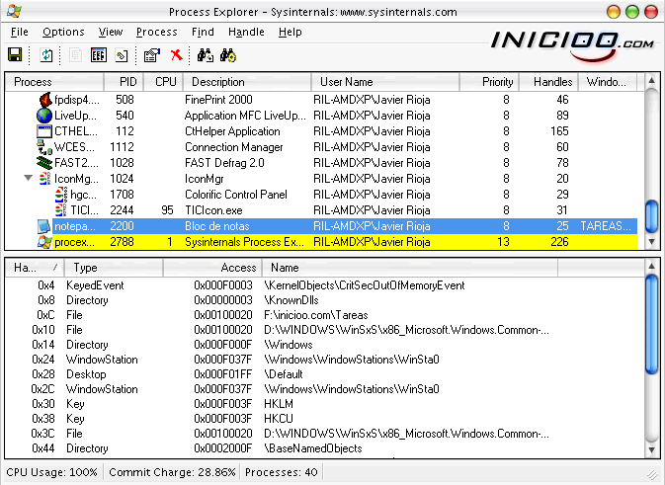Sort by the Priority column header
This screenshot has height=485, width=665.
click(489, 82)
